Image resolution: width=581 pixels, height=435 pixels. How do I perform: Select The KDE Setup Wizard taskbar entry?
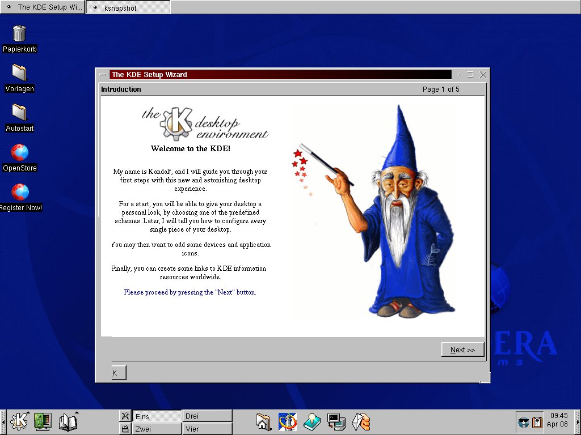point(43,7)
